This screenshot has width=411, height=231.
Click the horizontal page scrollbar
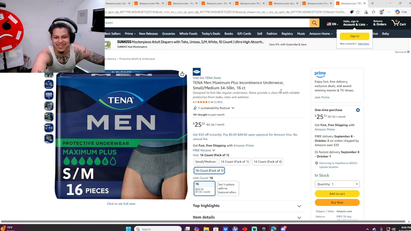(203, 221)
